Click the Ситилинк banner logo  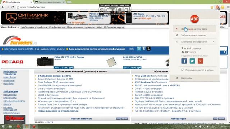[27, 18]
